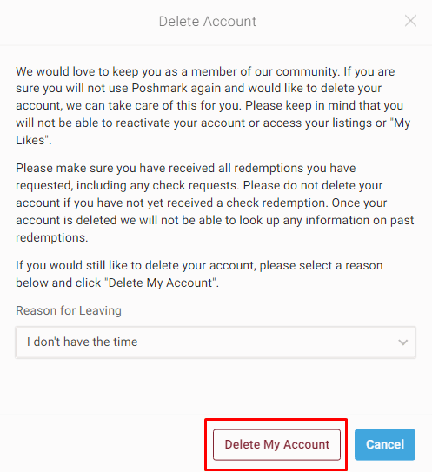Select the "I don't have the time" text
The width and height of the screenshot is (432, 472).
point(83,342)
